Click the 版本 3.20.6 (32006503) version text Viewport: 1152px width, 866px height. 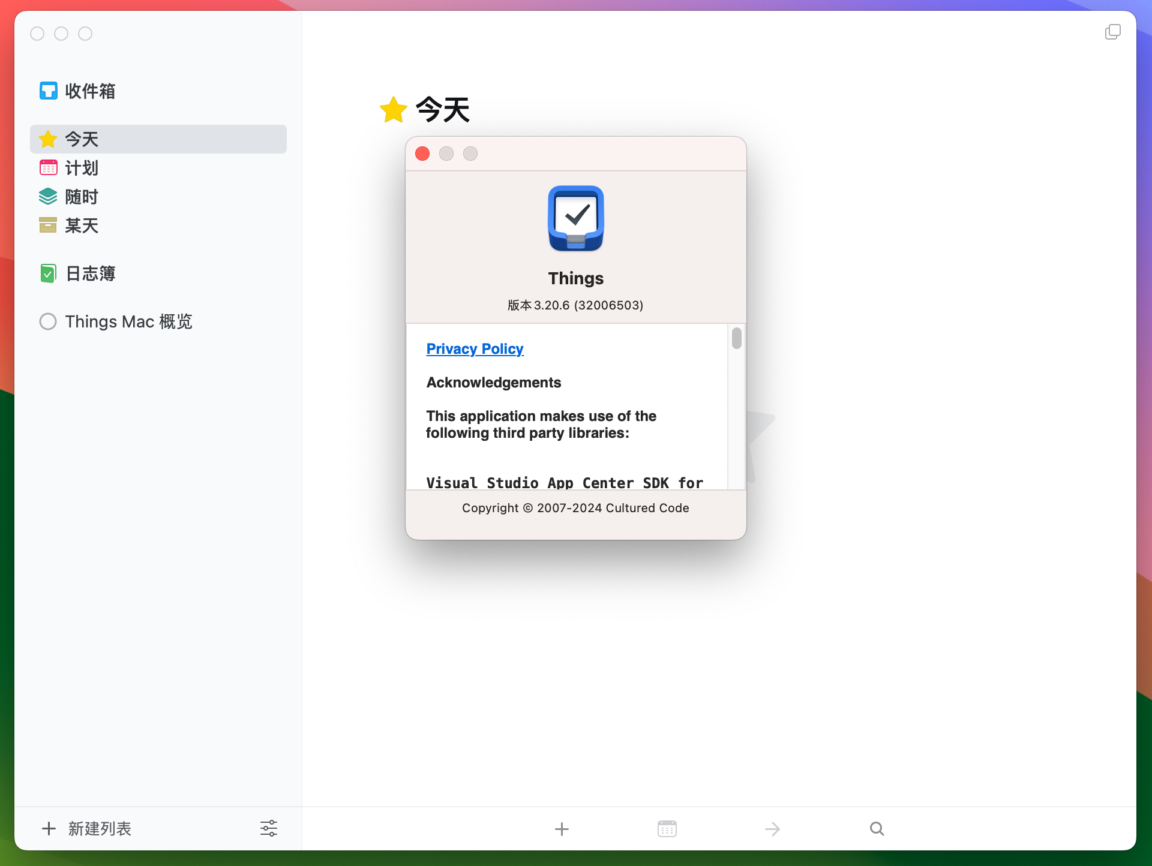(575, 305)
